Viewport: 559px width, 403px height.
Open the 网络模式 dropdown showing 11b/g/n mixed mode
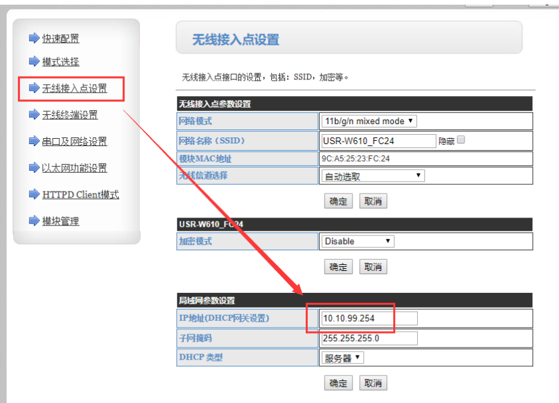click(x=369, y=121)
